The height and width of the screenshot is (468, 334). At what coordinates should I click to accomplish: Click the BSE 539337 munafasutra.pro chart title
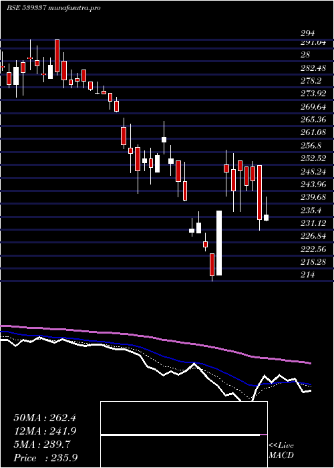pyautogui.click(x=53, y=8)
